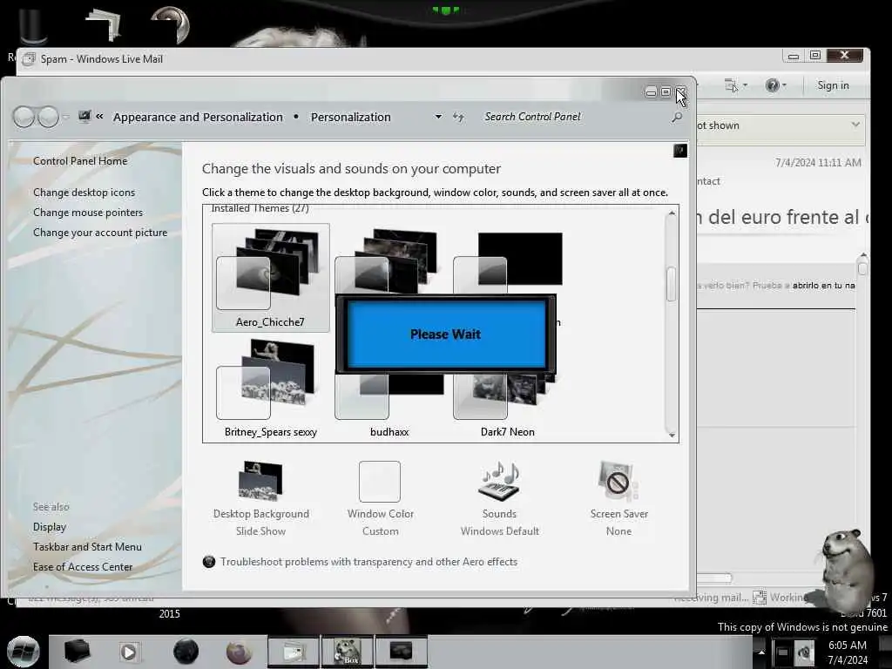Open the recent pages arrow beside Forward button
Viewport: 892px width, 669px height.
65,118
